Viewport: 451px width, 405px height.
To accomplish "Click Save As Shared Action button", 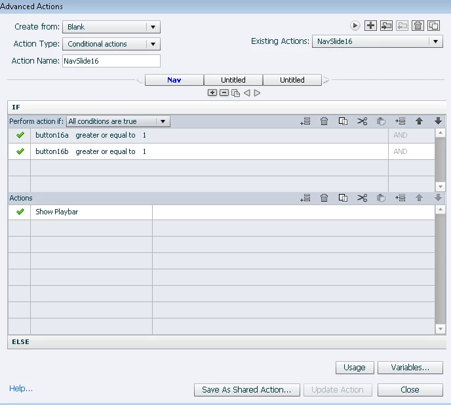I will [246, 390].
